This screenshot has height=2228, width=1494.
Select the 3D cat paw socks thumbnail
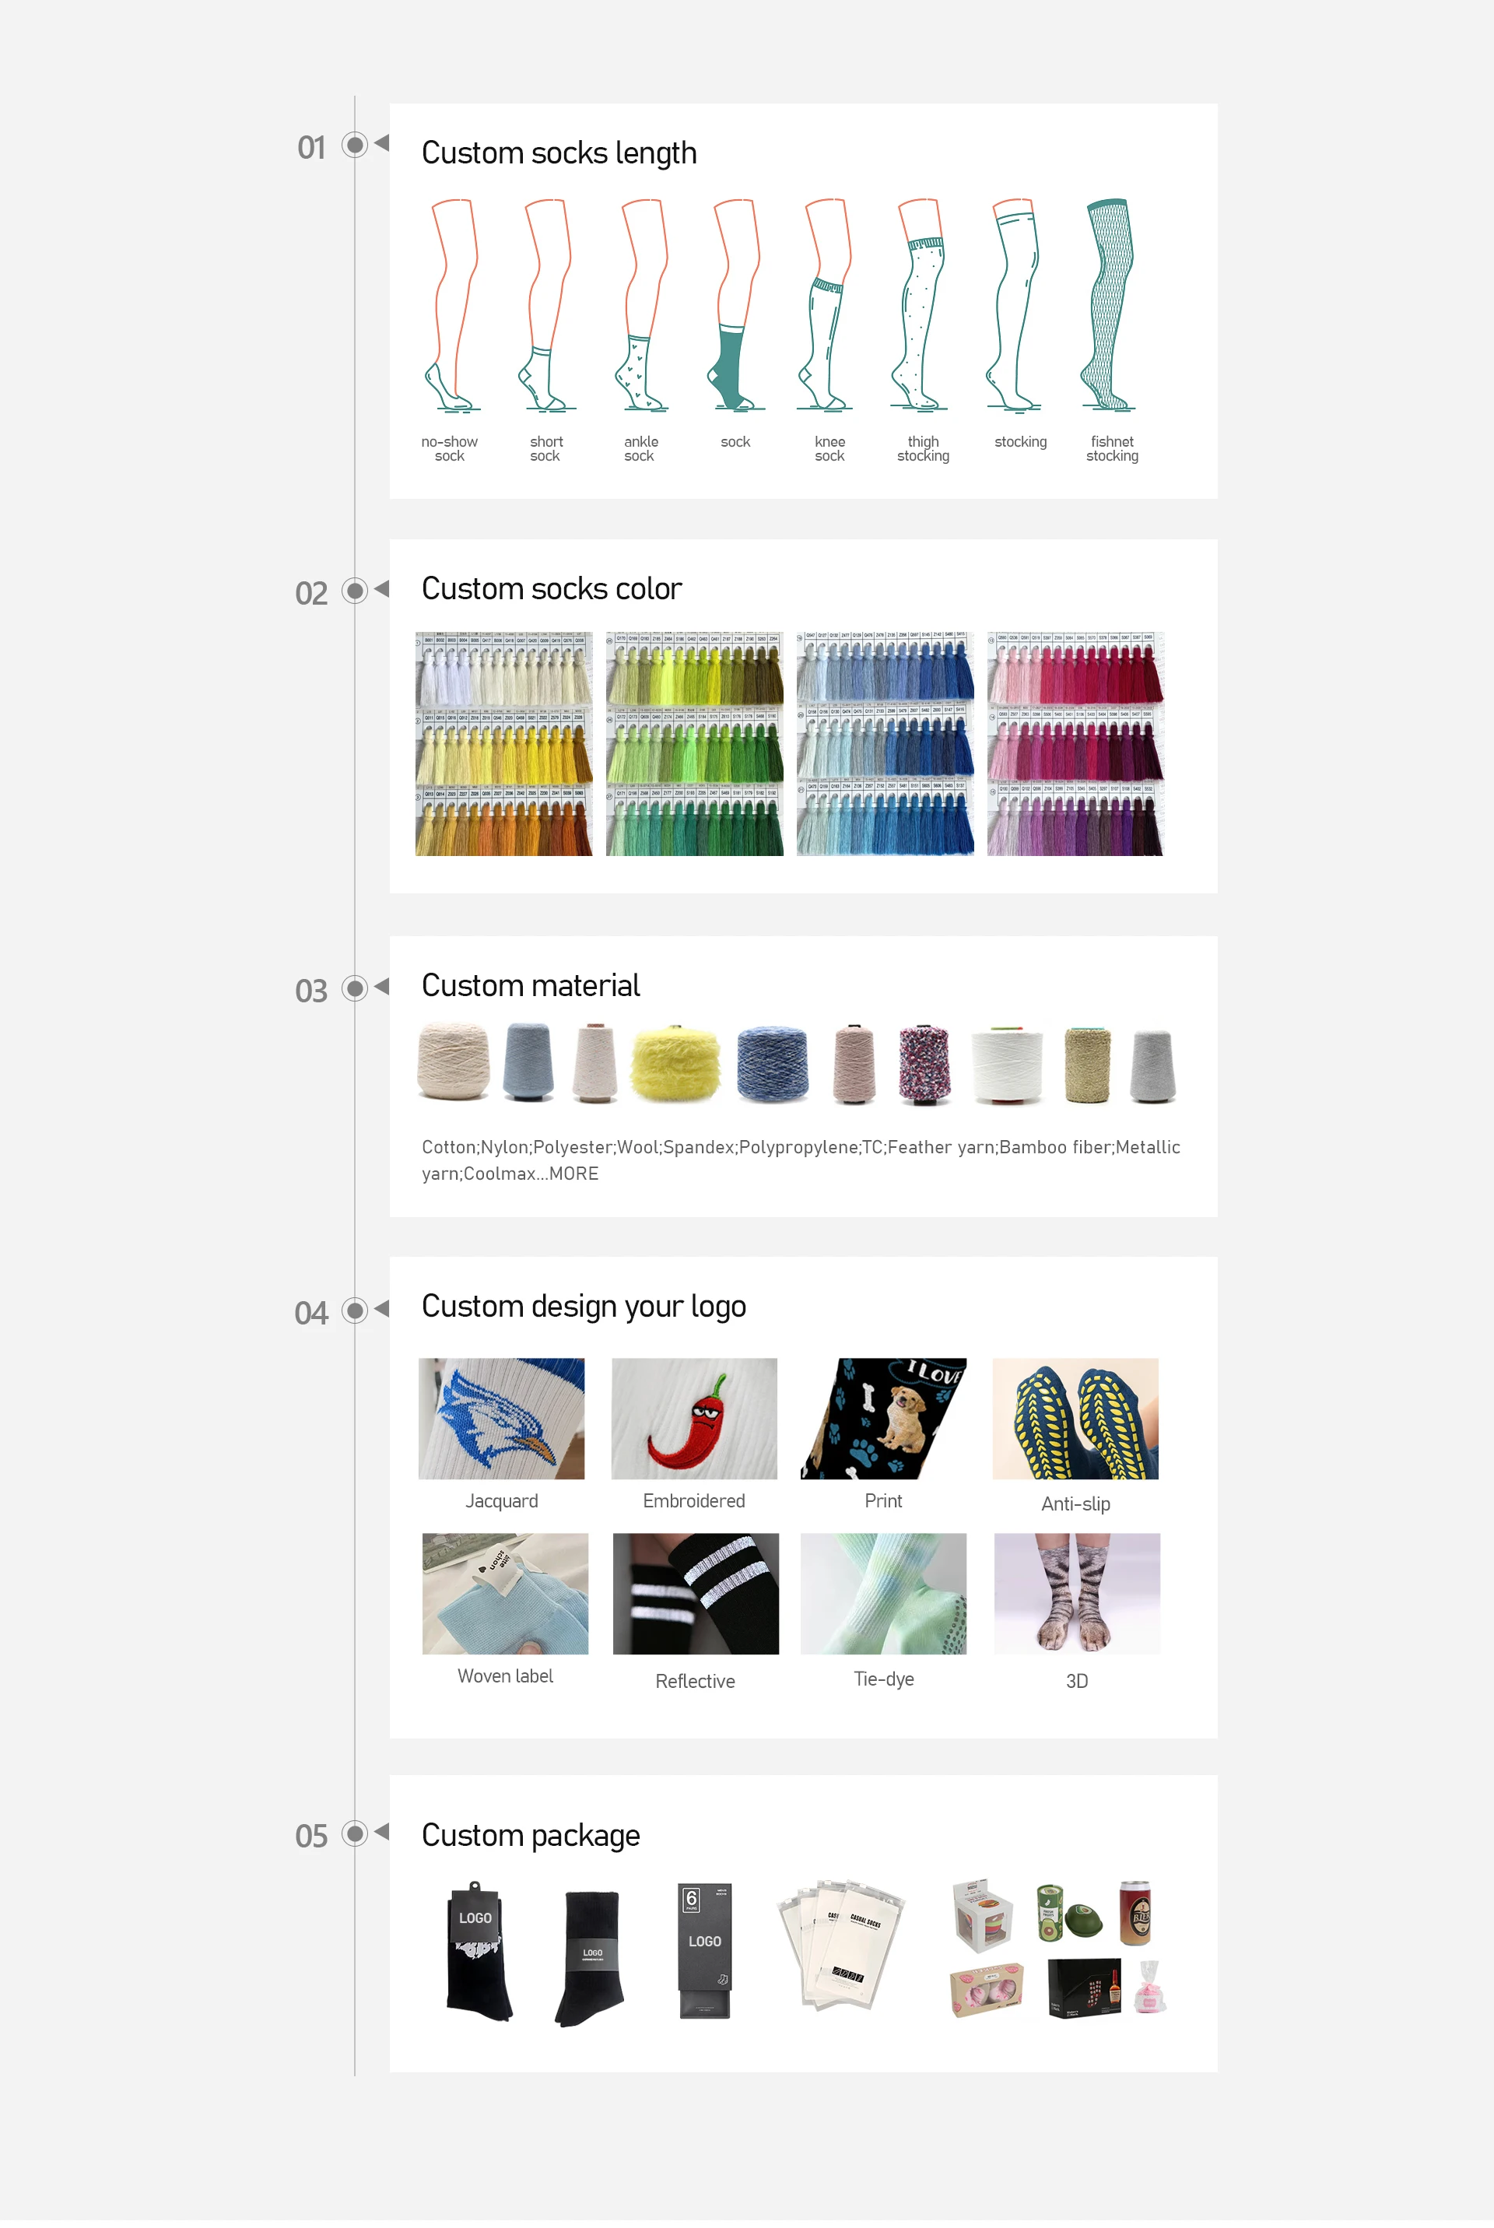1077,1593
